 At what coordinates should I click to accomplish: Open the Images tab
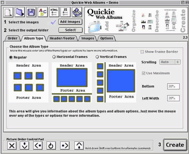(x=88, y=38)
